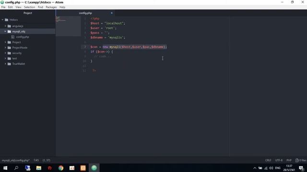
Task: Click line number 10 in the gutter
Action: tap(84, 61)
